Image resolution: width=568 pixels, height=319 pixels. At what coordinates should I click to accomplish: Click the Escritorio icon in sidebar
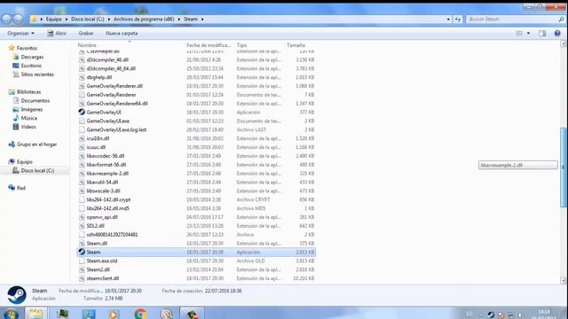click(x=16, y=66)
